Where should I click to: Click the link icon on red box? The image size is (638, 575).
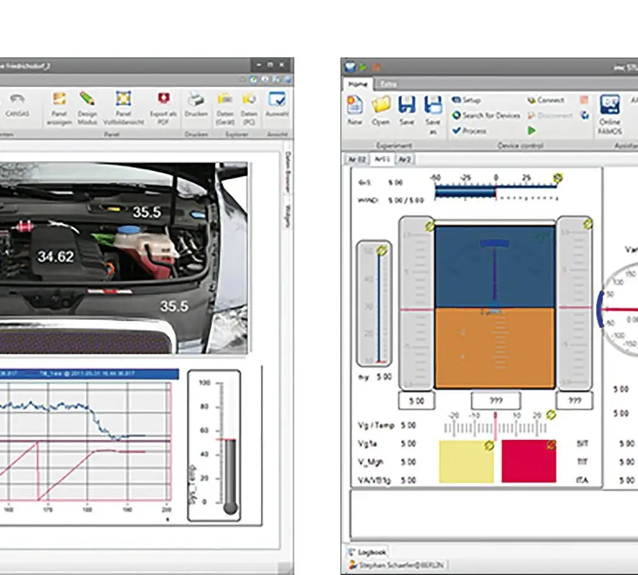pos(551,445)
